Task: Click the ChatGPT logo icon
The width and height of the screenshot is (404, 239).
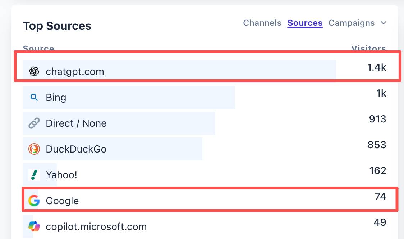Action: 34,71
